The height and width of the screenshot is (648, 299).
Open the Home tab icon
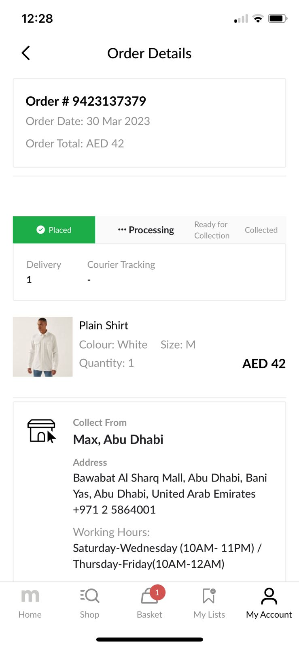[x=30, y=596]
